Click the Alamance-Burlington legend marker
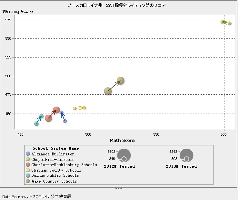 tap(28, 154)
